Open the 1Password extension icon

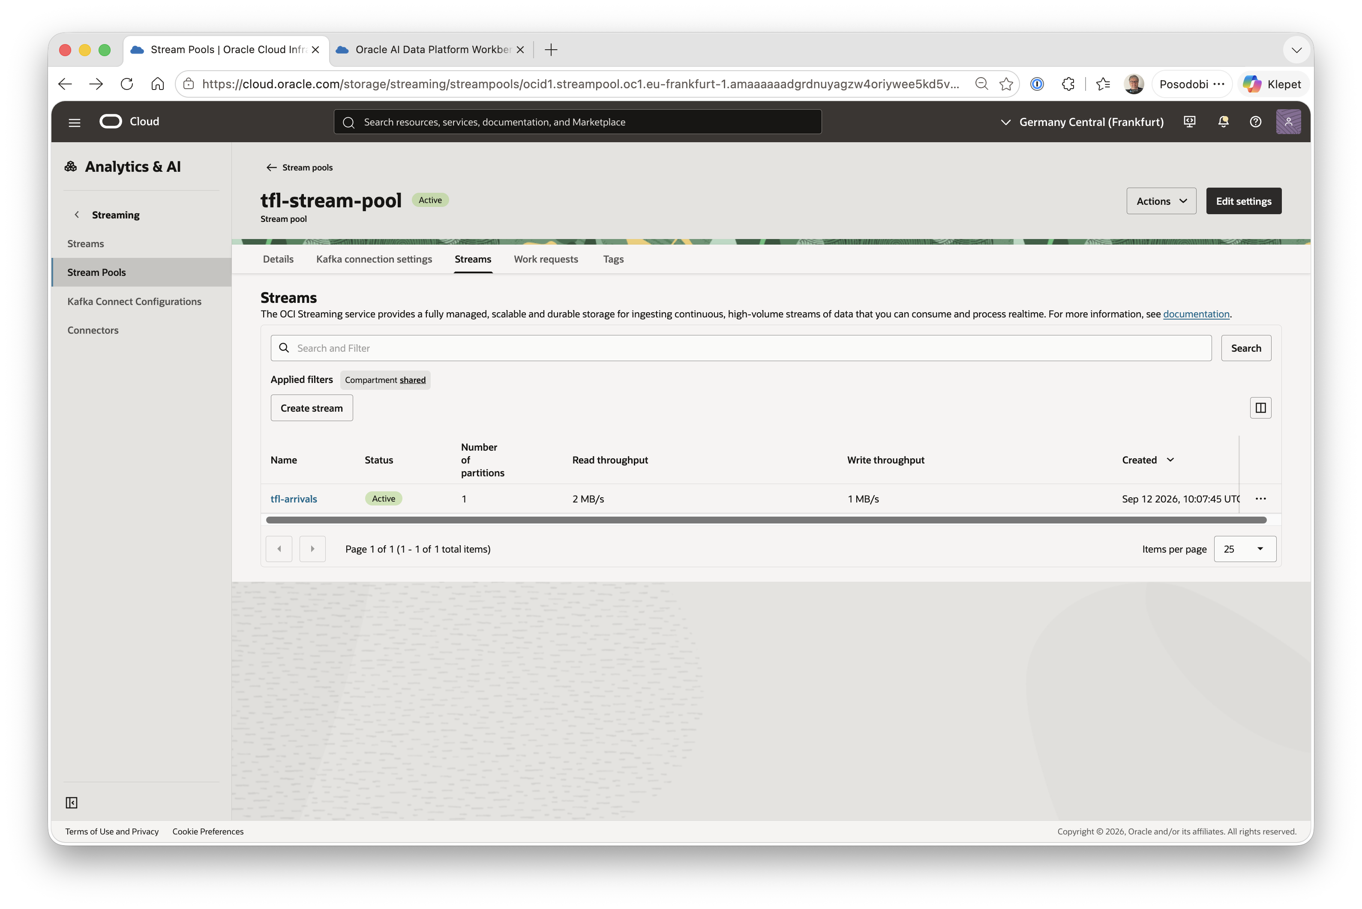point(1037,84)
